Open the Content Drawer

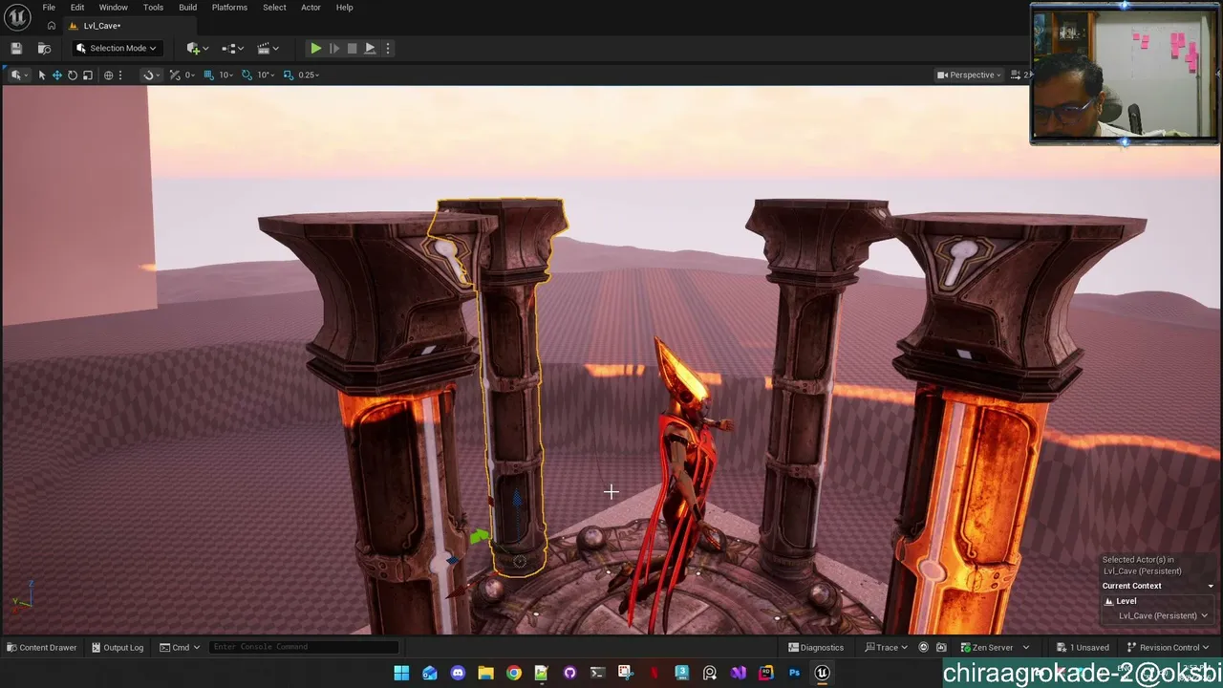tap(42, 647)
